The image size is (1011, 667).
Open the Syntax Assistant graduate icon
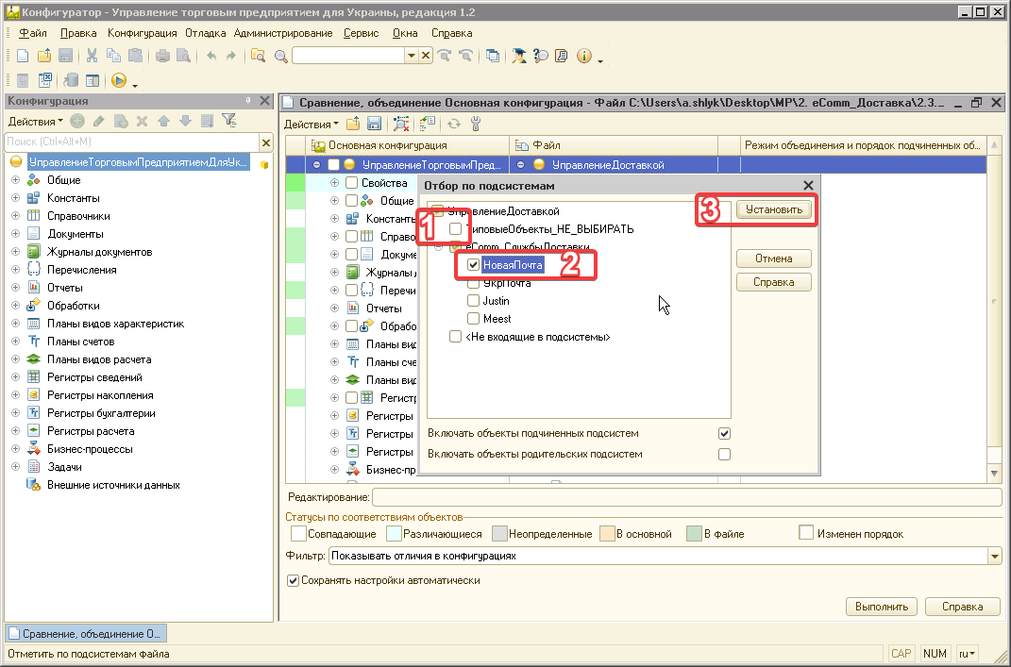[x=519, y=57]
